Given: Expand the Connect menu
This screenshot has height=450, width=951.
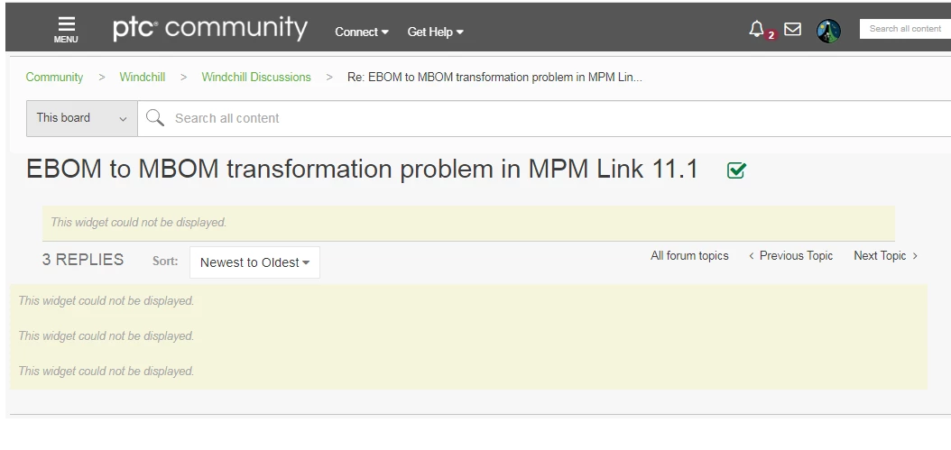Looking at the screenshot, I should point(362,32).
